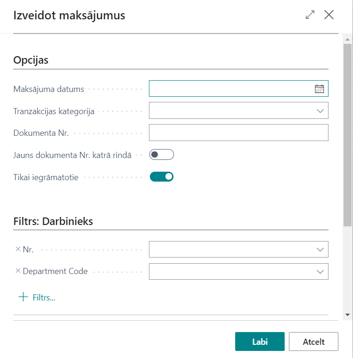Click into the Dokumenta Nr. field
Viewport: 353px width, 358px height.
pyautogui.click(x=238, y=133)
